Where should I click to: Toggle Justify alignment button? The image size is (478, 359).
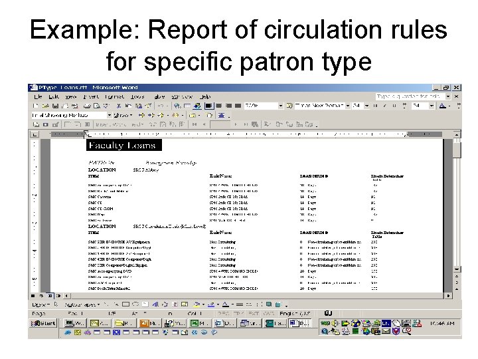(x=238, y=106)
